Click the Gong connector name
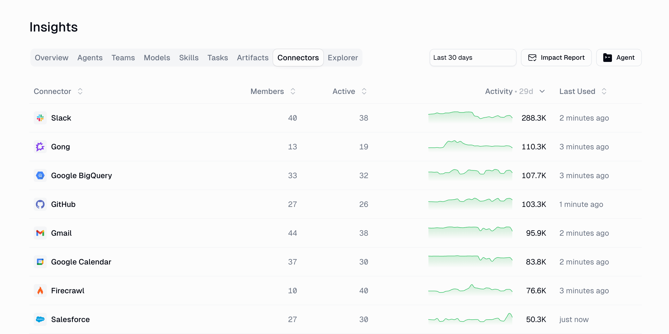 [61, 147]
